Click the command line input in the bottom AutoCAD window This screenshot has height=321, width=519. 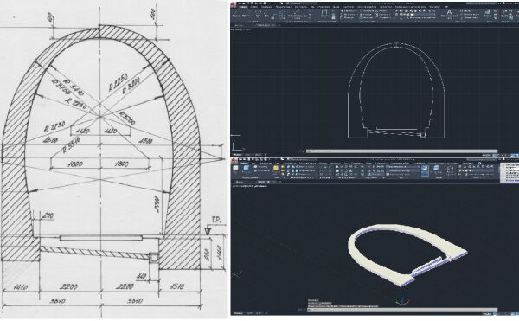click(401, 310)
